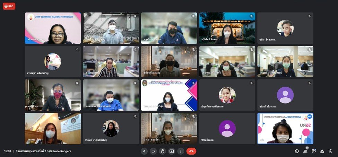Select the tile with the 2564 presentation backdrop
The image size is (338, 157).
[x=169, y=95]
